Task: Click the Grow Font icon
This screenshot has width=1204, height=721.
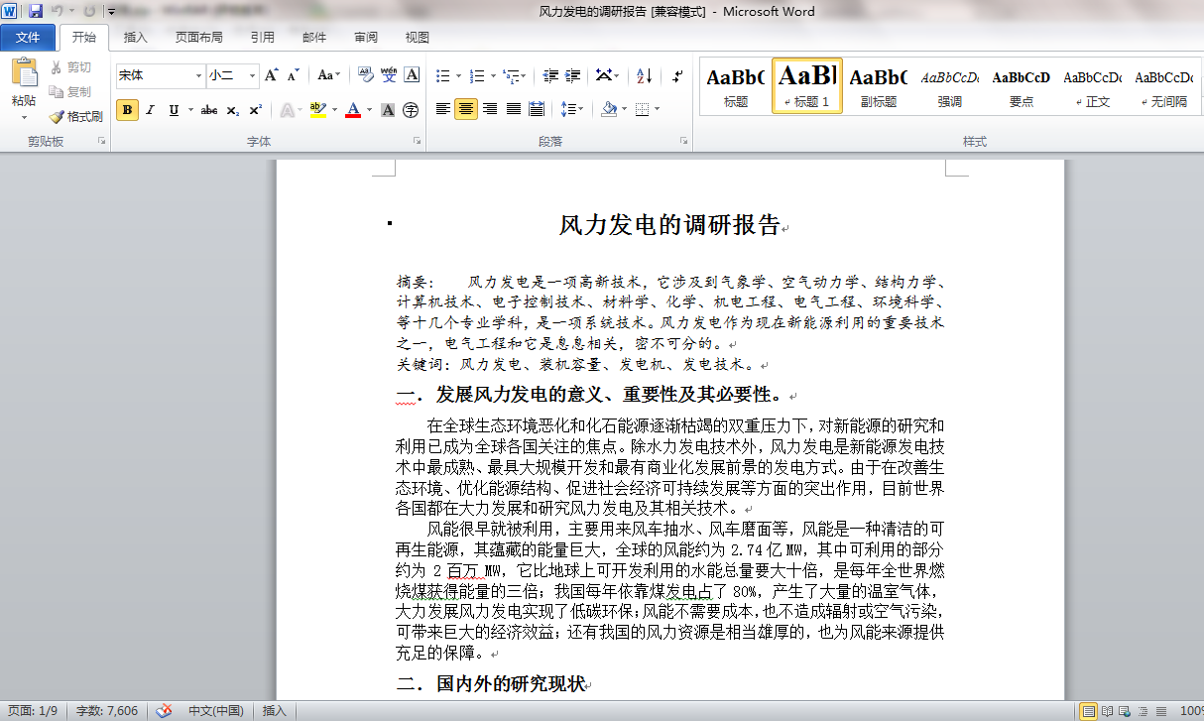Action: tap(272, 75)
